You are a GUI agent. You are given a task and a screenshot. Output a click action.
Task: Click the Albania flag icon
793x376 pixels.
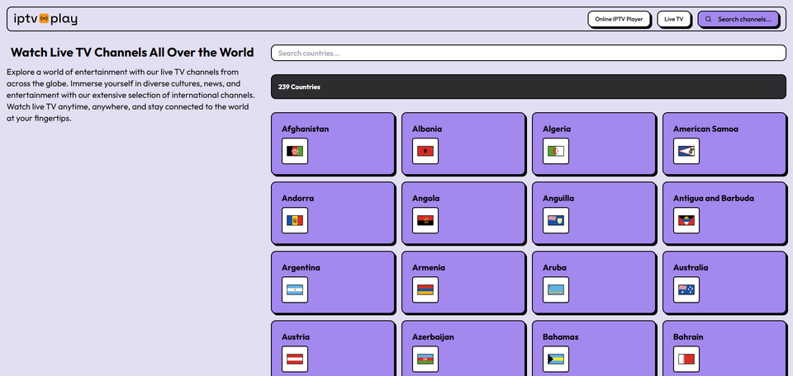(x=425, y=151)
